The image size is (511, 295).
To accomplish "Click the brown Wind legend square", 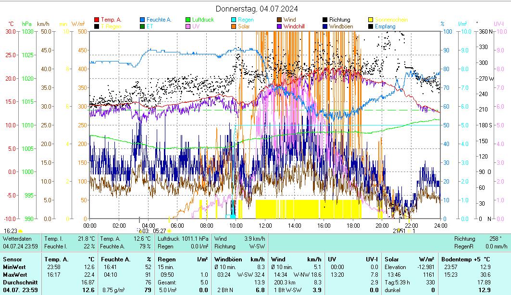I will pos(279,20).
